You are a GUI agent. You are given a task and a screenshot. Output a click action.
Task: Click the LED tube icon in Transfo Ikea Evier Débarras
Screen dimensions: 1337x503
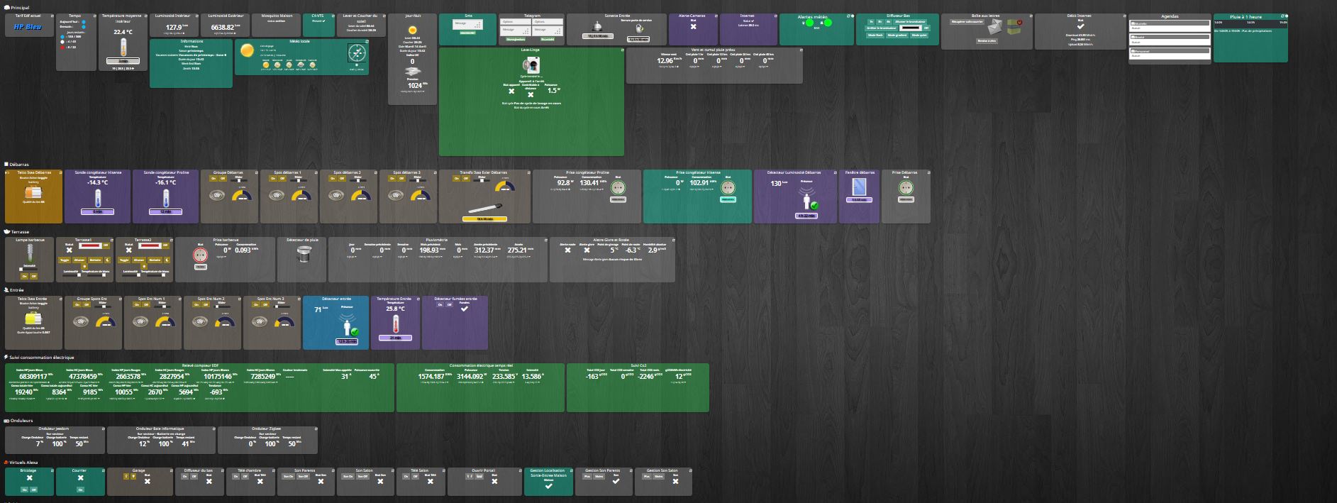tap(485, 209)
